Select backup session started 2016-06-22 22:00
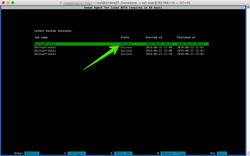Viewport: 250px width, 156px height. [121, 51]
